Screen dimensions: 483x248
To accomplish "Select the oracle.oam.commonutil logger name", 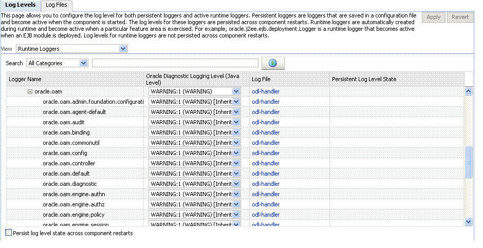I will [x=71, y=143].
